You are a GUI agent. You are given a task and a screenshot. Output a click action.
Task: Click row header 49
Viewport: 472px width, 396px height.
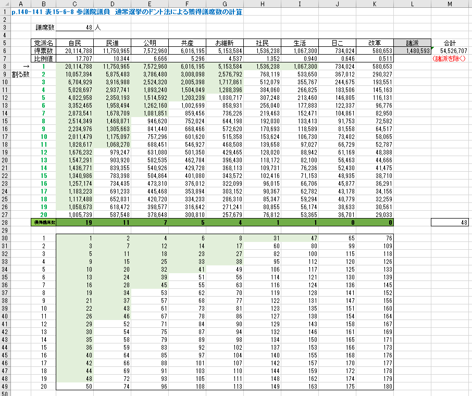5,387
